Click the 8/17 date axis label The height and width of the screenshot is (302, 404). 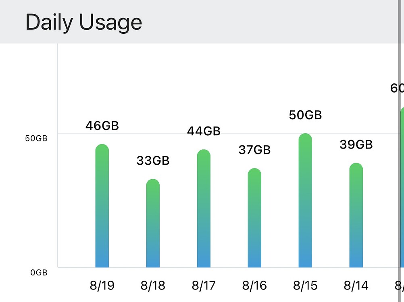point(204,285)
